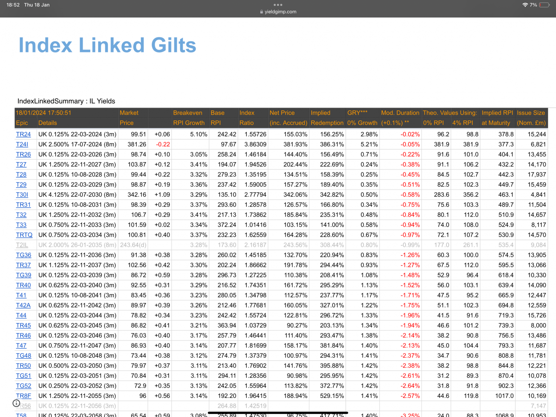Open the TG48 gilt link
The height and width of the screenshot is (417, 556).
point(24,356)
